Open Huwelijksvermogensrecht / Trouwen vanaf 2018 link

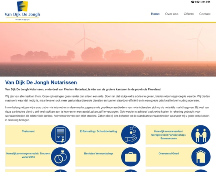[28, 155]
